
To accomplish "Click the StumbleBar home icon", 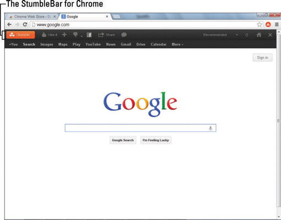I will (x=259, y=35).
